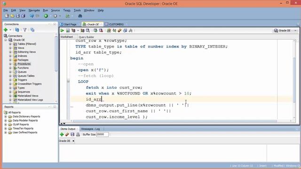Open the connection dropdown showing Oracle OE
This screenshot has width=301, height=169.
coord(285,31)
